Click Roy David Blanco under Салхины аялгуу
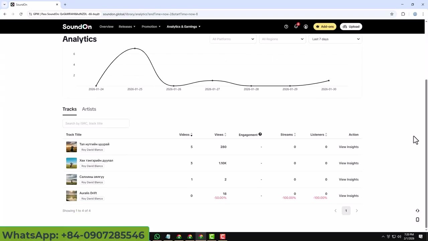Viewport: 428px width, 241px height. pyautogui.click(x=92, y=182)
